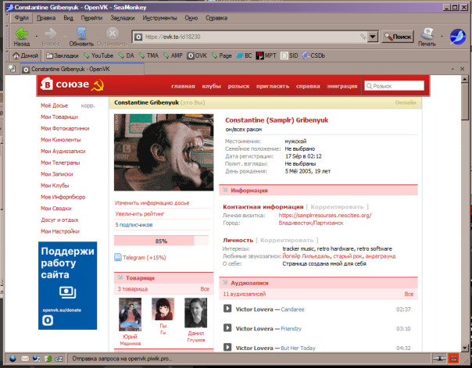Screen dimensions: 472x368
Task: Click the Изменить информацию досье link
Action: (152, 203)
